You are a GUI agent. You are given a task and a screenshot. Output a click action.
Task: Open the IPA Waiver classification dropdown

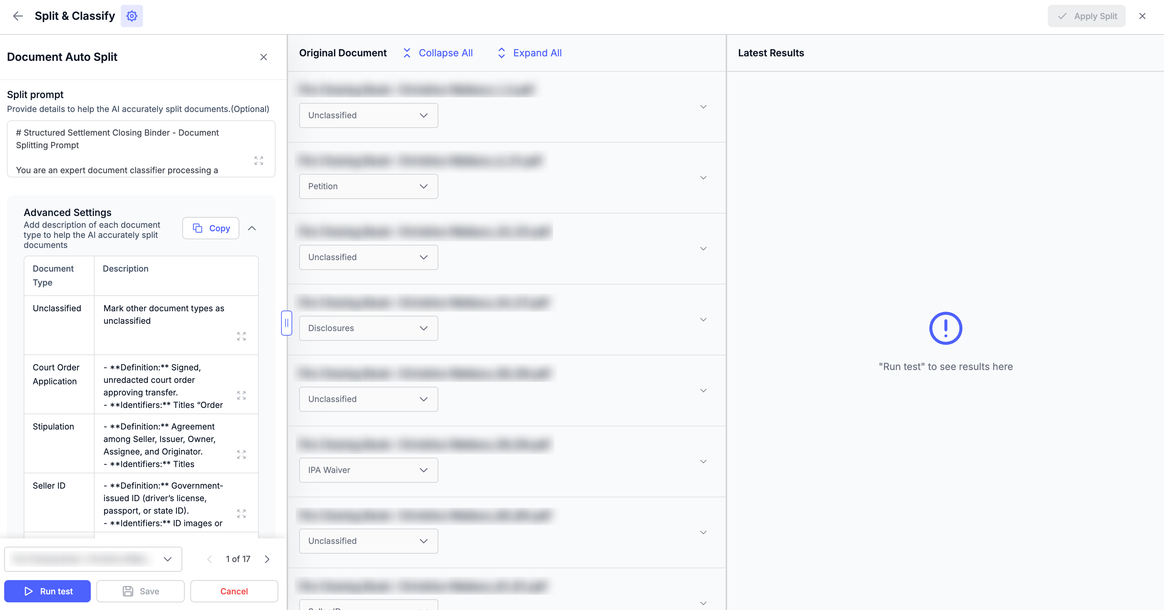pos(368,470)
